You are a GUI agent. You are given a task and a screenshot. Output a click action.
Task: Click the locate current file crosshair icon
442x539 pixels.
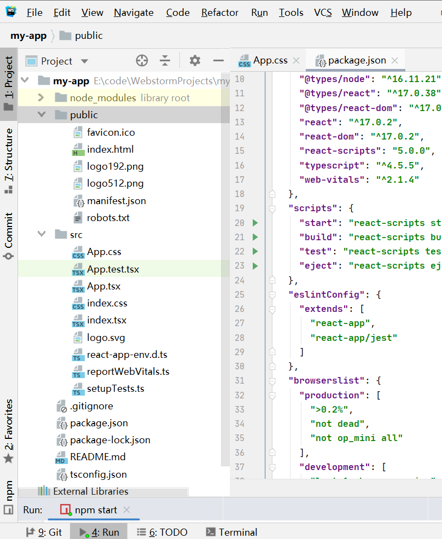142,61
